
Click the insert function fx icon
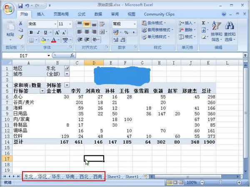coord(72,55)
